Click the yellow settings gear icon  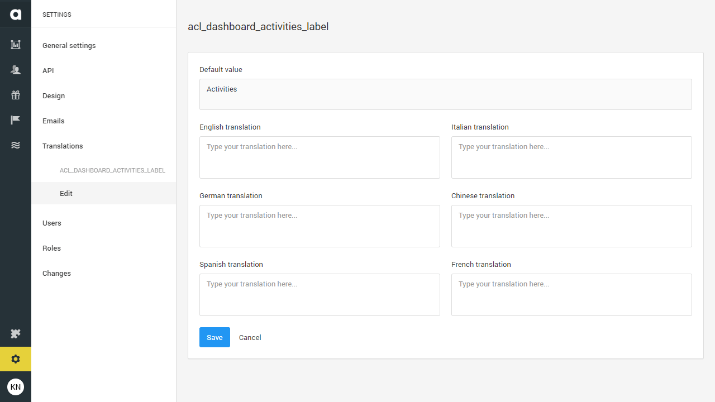coord(16,359)
